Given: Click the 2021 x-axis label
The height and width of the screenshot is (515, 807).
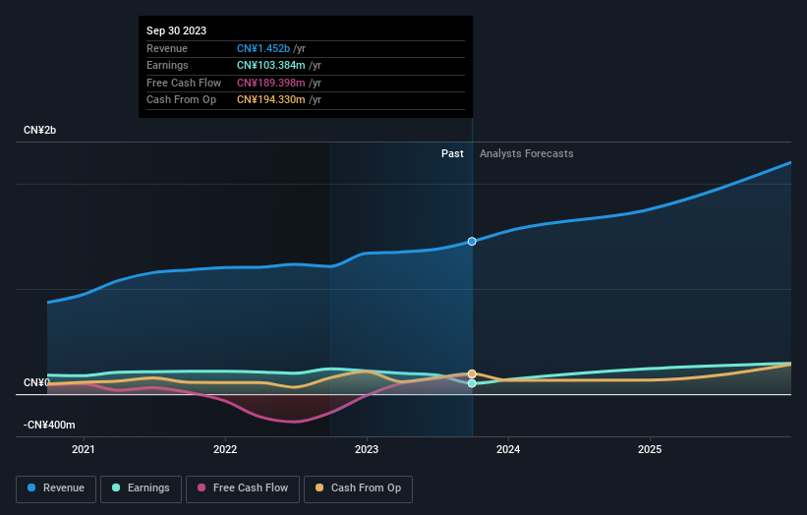Looking at the screenshot, I should tap(84, 450).
